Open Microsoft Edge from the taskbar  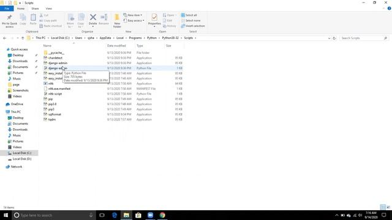115,215
